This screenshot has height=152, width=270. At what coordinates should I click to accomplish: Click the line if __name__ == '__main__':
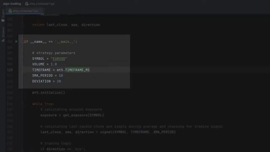[x=51, y=42]
